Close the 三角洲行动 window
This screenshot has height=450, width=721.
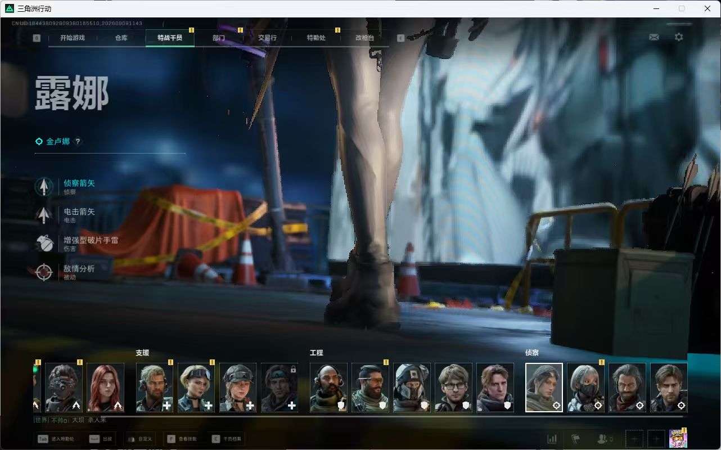coord(708,8)
